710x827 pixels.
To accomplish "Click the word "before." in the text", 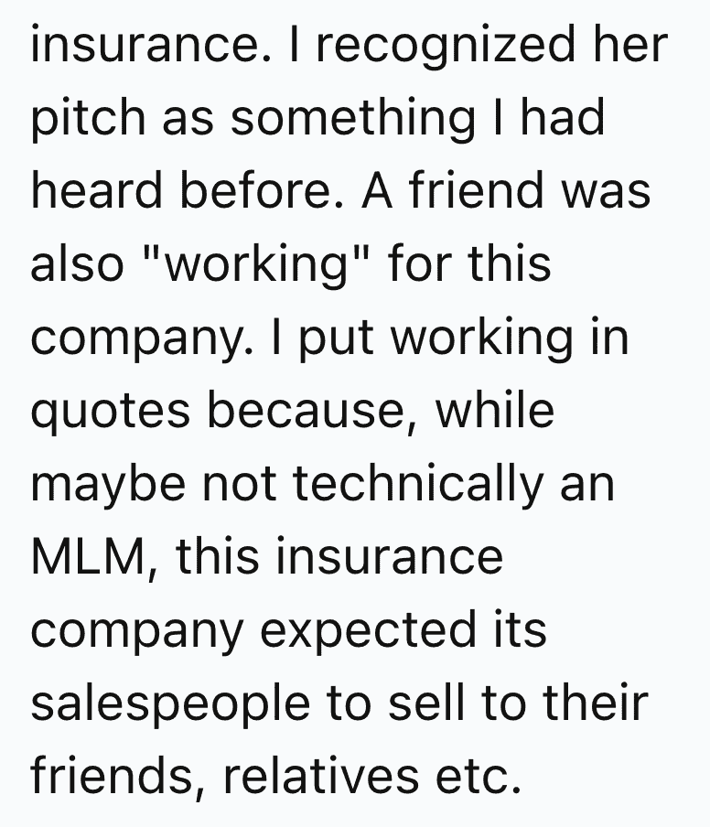I will pos(263,190).
